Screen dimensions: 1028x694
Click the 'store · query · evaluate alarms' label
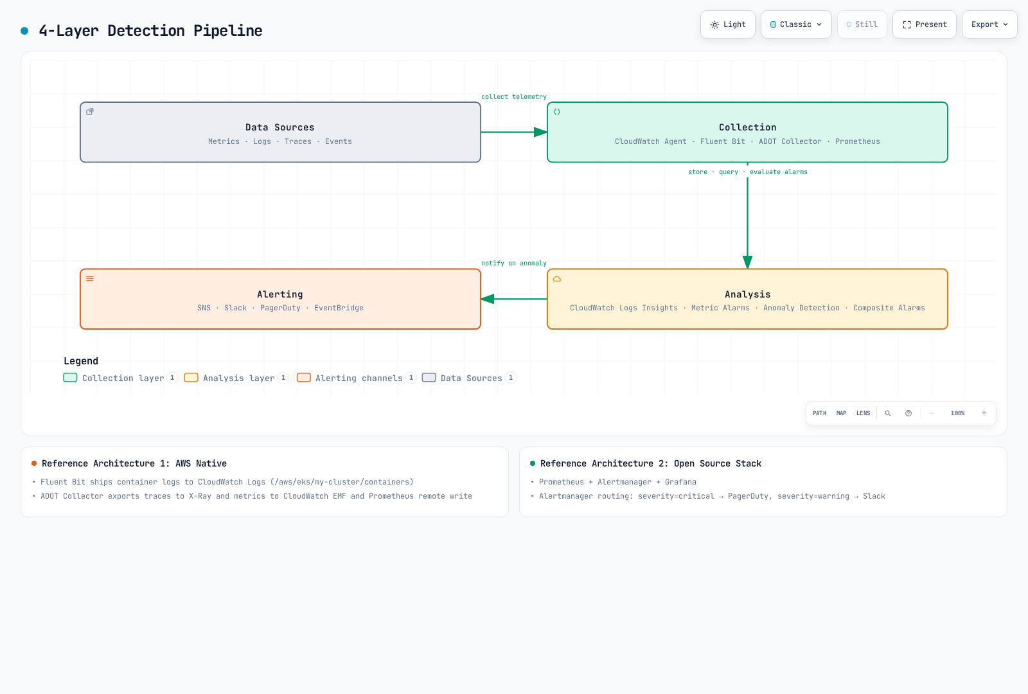(x=748, y=172)
